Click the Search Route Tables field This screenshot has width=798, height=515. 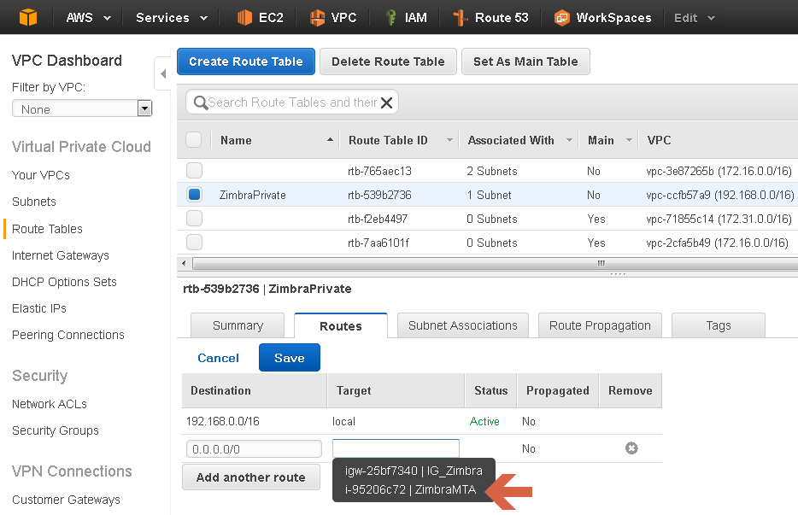(x=291, y=102)
